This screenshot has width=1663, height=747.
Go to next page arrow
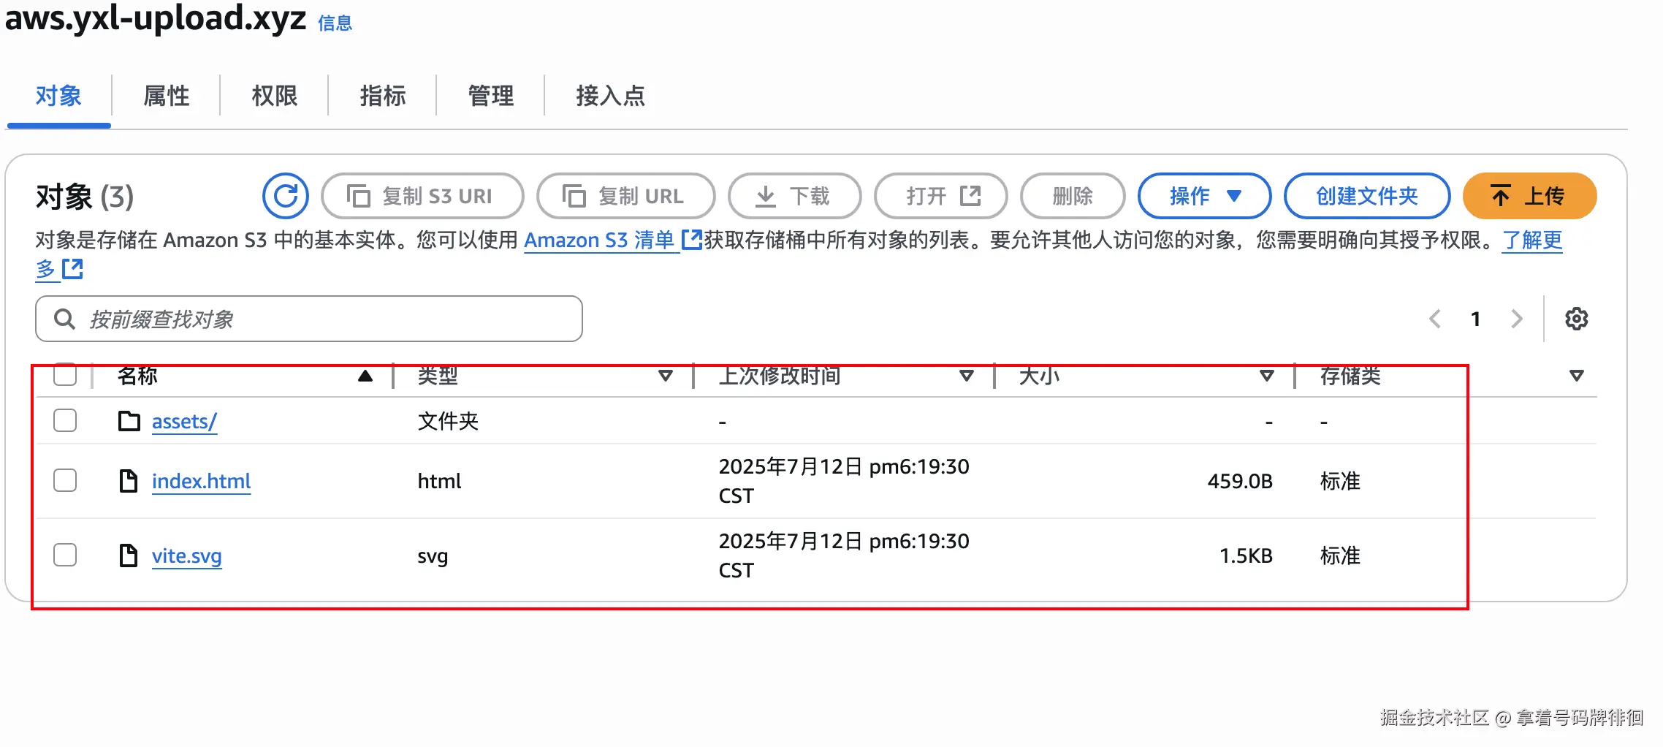click(x=1517, y=319)
